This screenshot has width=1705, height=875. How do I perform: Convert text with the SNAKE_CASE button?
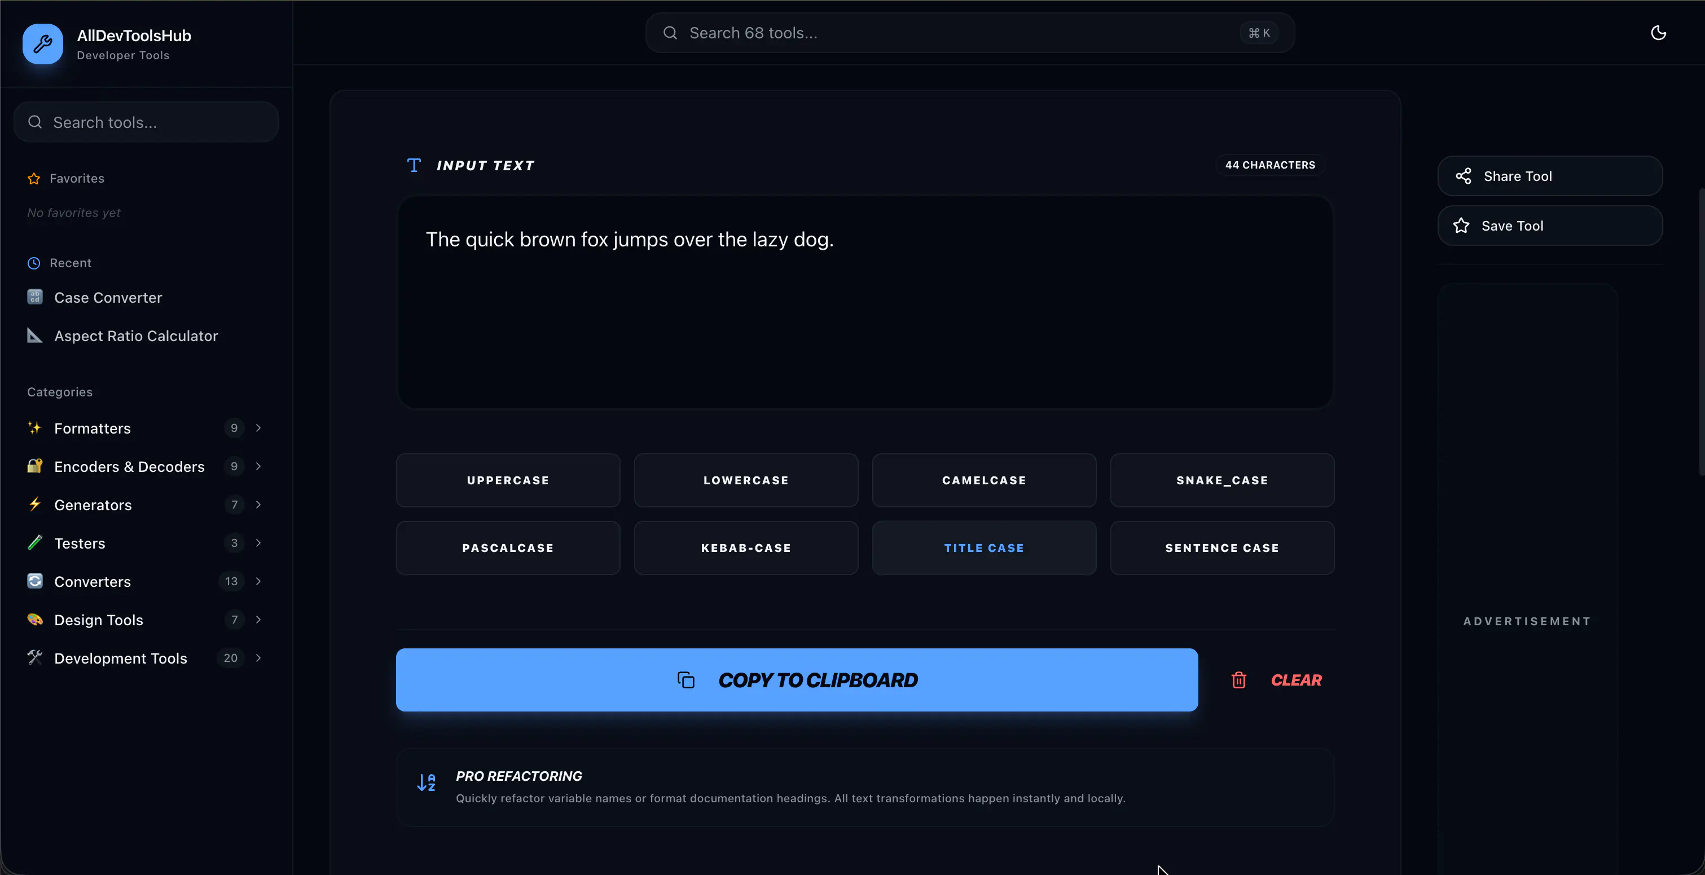(1222, 480)
